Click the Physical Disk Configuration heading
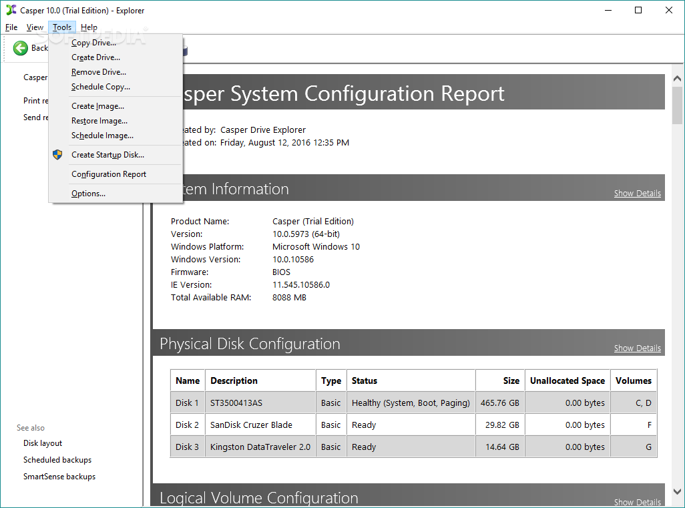 pyautogui.click(x=250, y=344)
